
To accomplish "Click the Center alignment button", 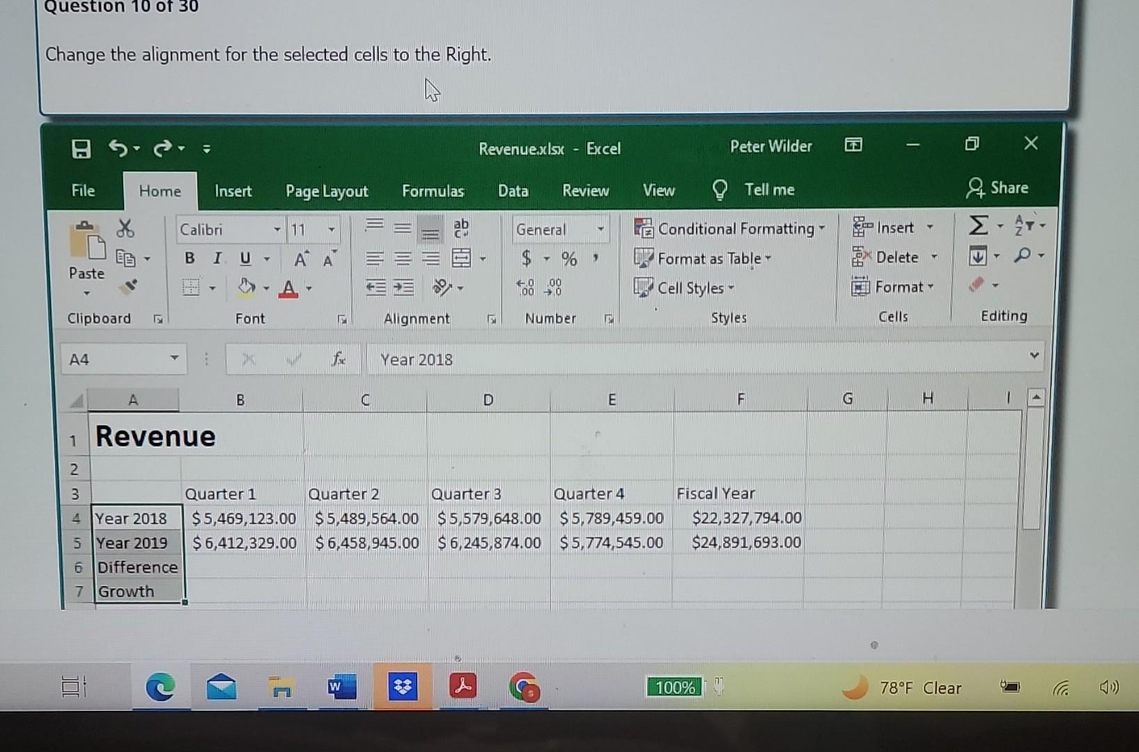I will [403, 259].
